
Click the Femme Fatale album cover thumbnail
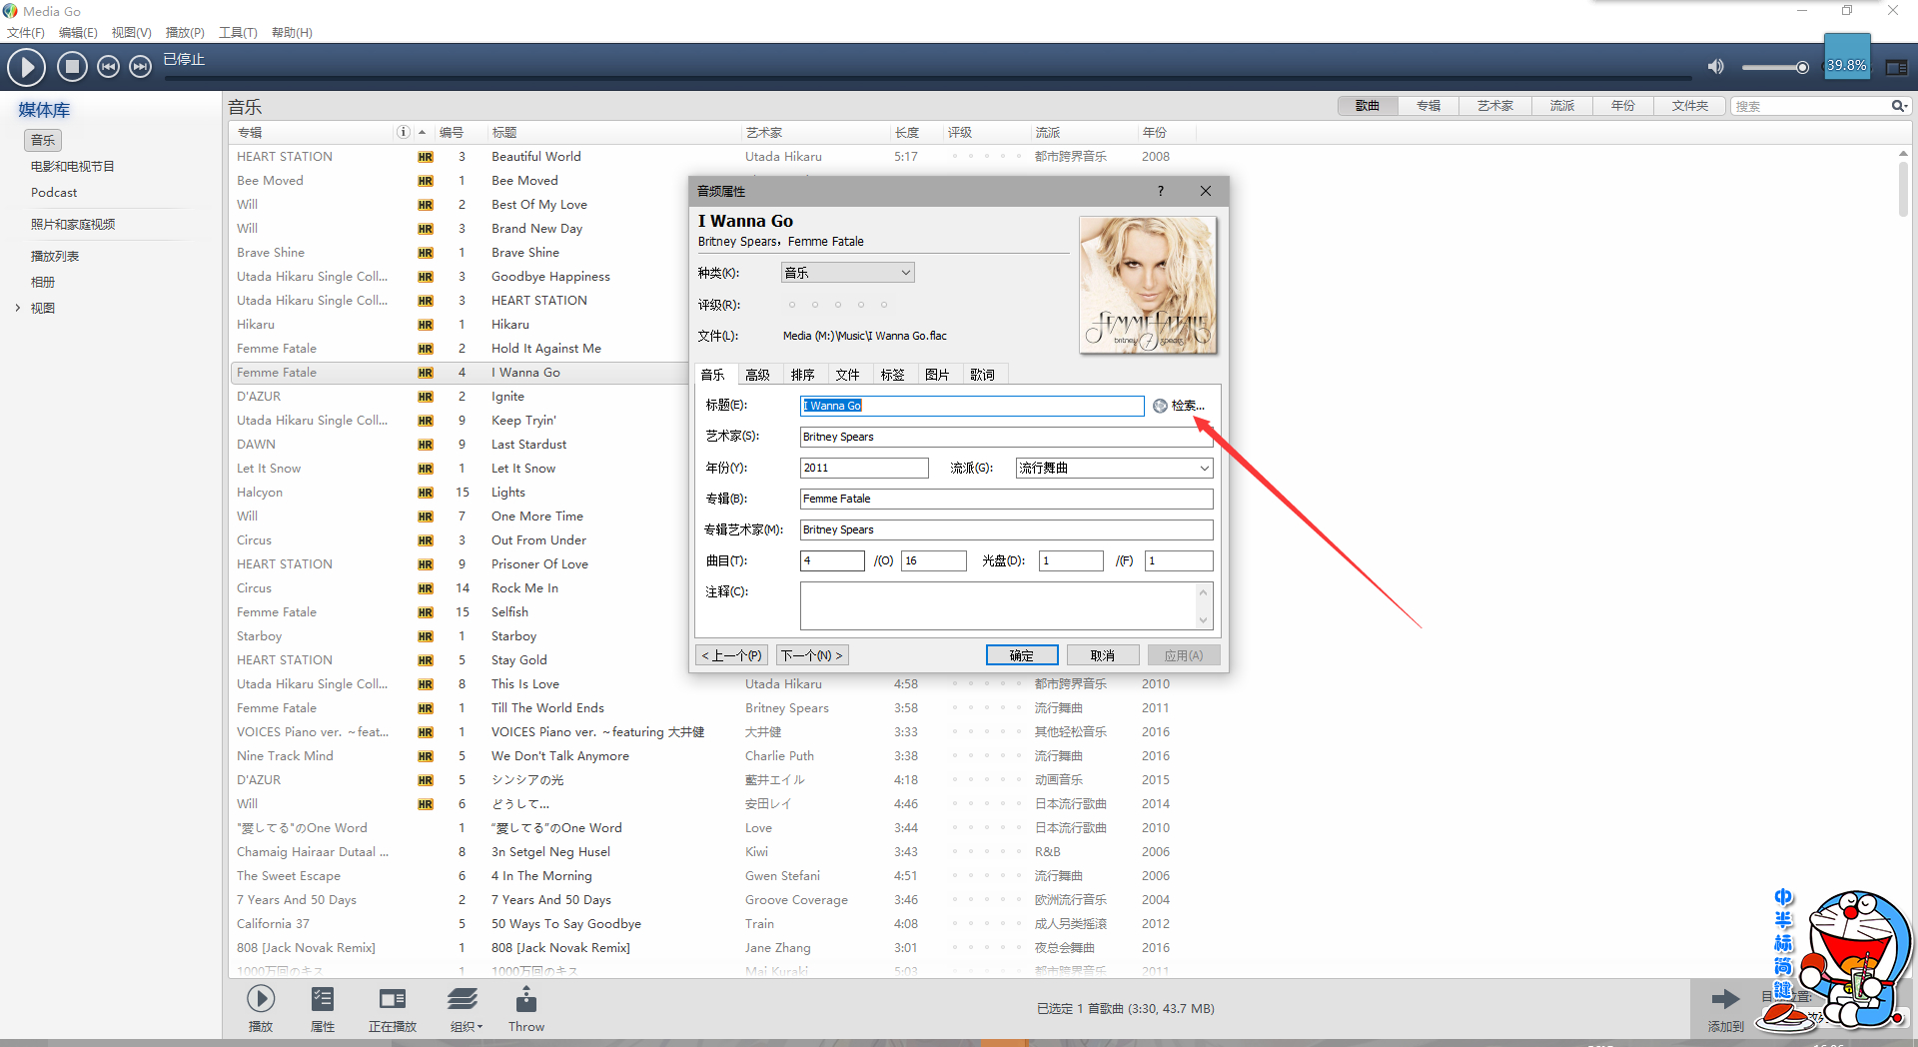tap(1148, 285)
